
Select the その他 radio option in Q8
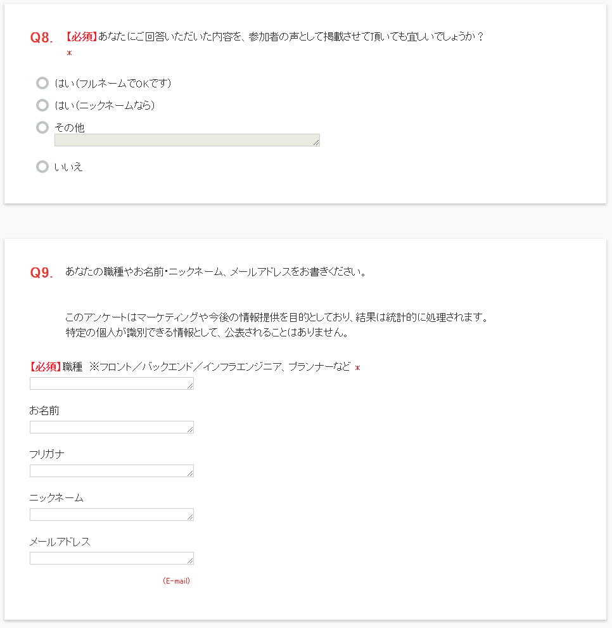click(42, 127)
